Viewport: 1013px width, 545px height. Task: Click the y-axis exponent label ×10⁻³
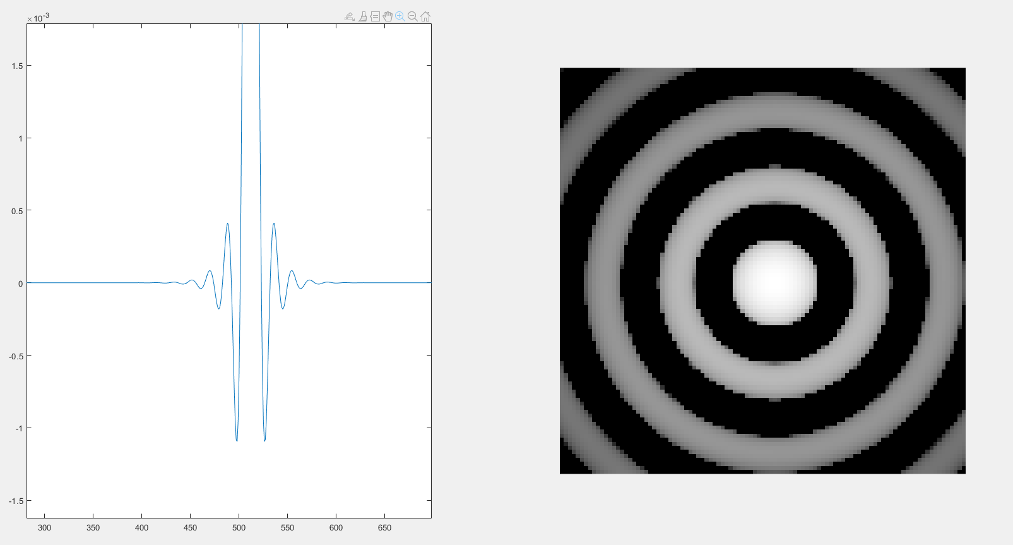point(39,18)
